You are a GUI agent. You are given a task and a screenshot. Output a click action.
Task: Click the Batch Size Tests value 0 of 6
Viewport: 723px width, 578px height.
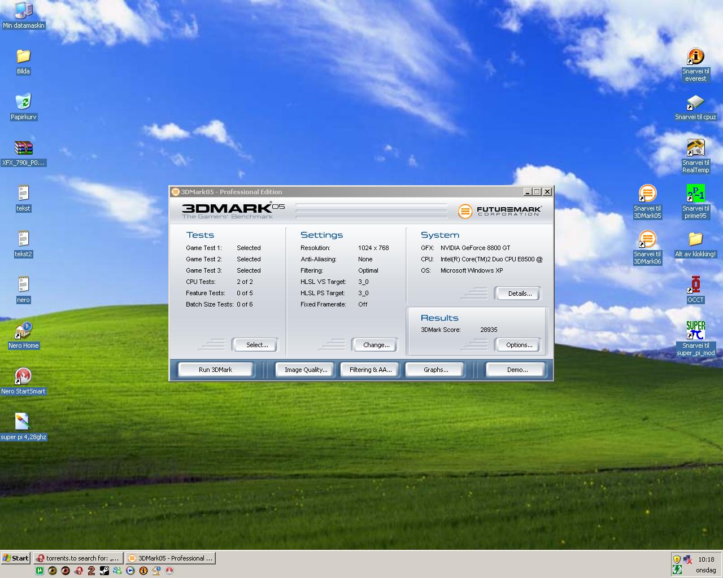click(245, 304)
